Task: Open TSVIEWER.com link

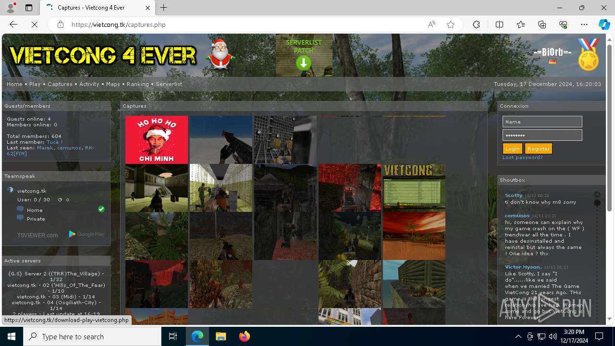Action: (37, 235)
